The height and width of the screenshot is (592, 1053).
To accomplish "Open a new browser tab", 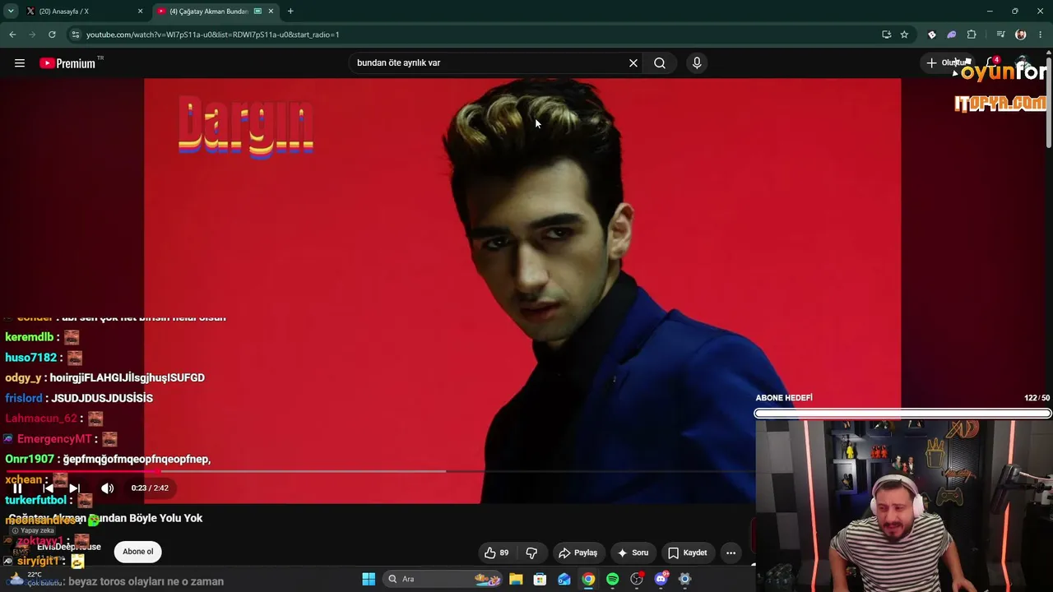I will 290,12.
